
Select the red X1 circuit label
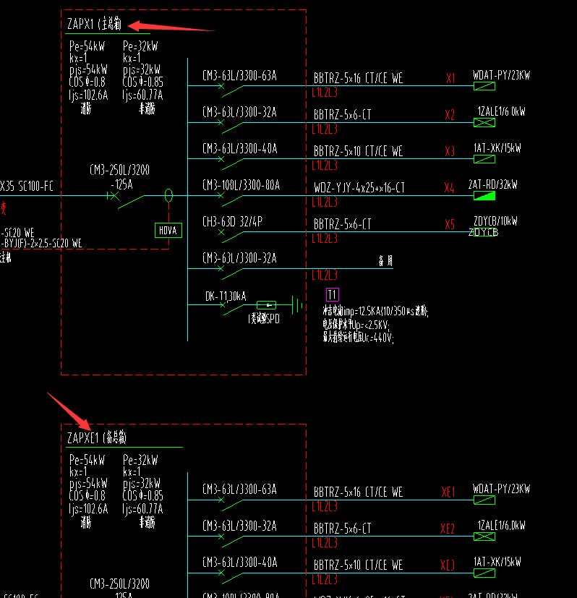click(x=450, y=79)
